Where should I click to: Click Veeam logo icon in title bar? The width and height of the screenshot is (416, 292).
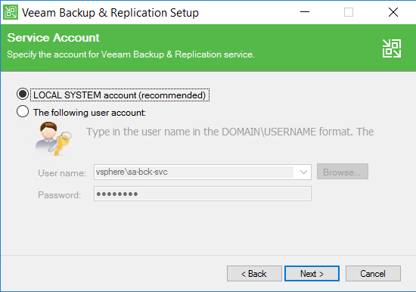tap(11, 12)
